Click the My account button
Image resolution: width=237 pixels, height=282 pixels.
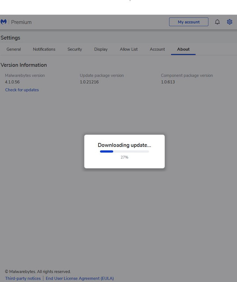[189, 22]
